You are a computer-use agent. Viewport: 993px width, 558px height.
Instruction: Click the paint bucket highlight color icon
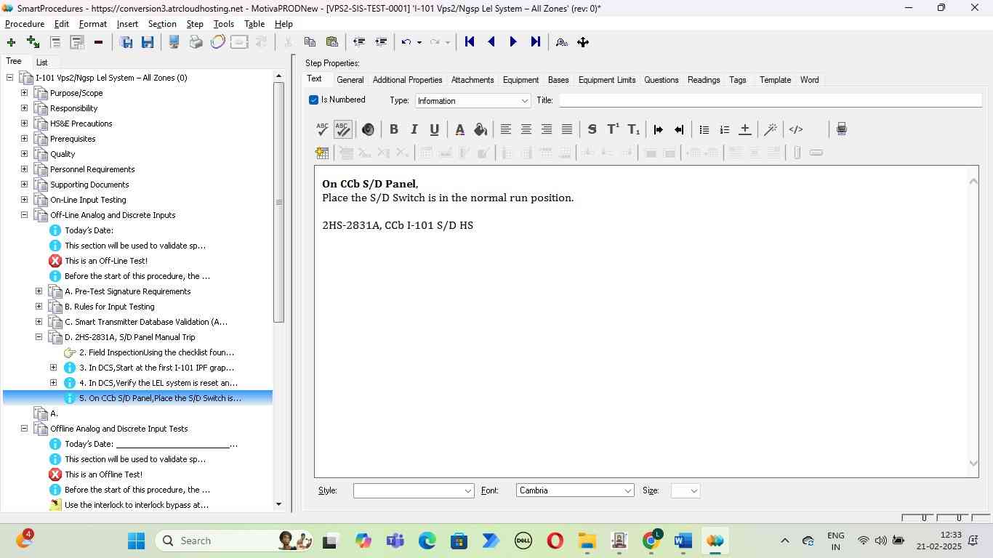tap(480, 129)
